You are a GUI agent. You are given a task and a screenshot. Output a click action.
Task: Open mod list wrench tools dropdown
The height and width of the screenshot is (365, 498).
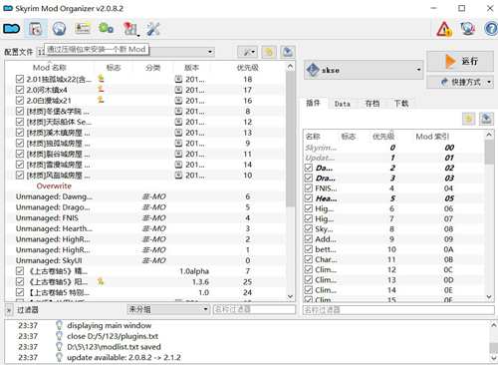click(248, 52)
